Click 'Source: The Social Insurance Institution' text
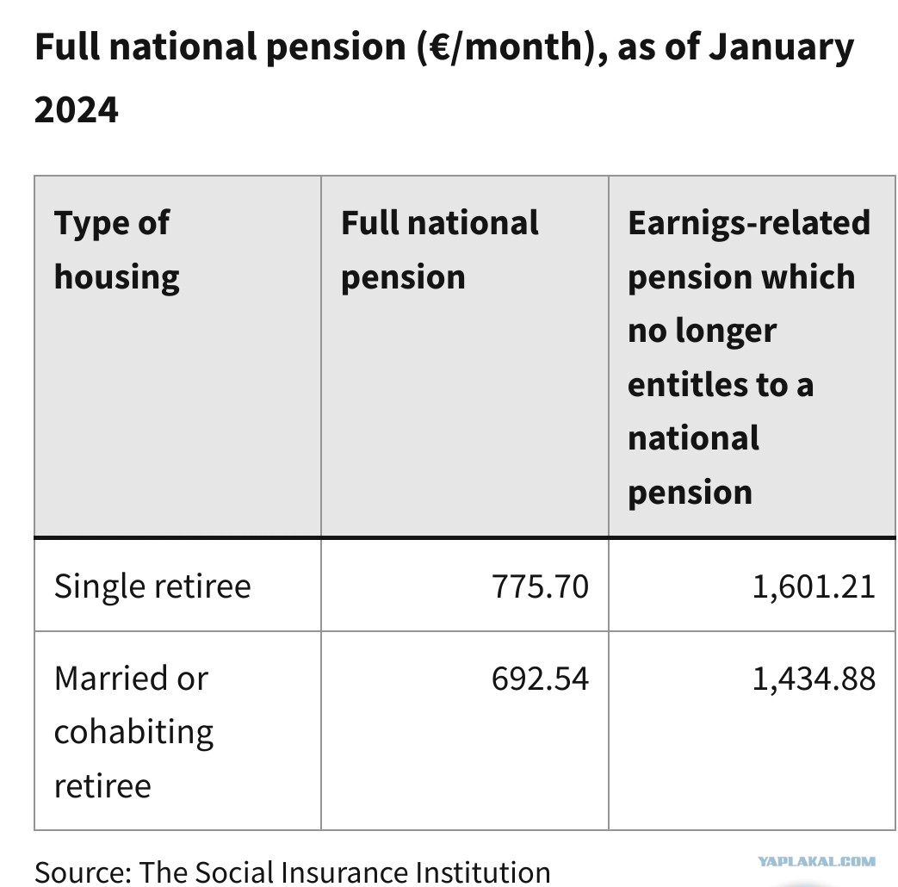Image resolution: width=898 pixels, height=887 pixels. point(292,872)
